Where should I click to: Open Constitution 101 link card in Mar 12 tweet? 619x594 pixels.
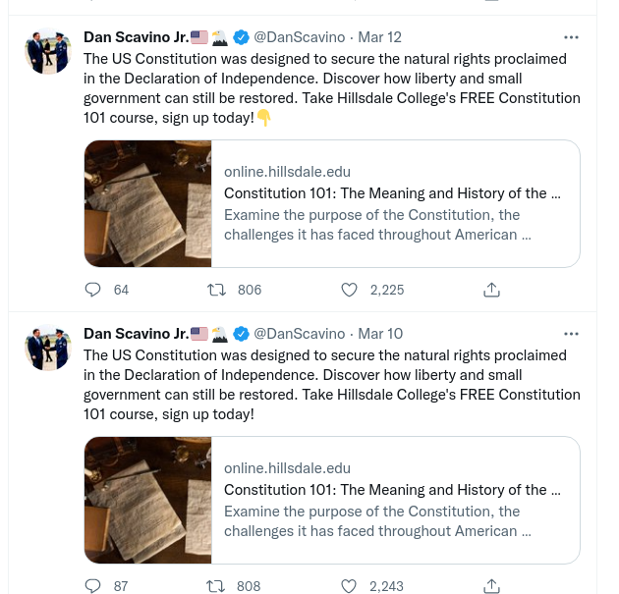click(x=393, y=193)
